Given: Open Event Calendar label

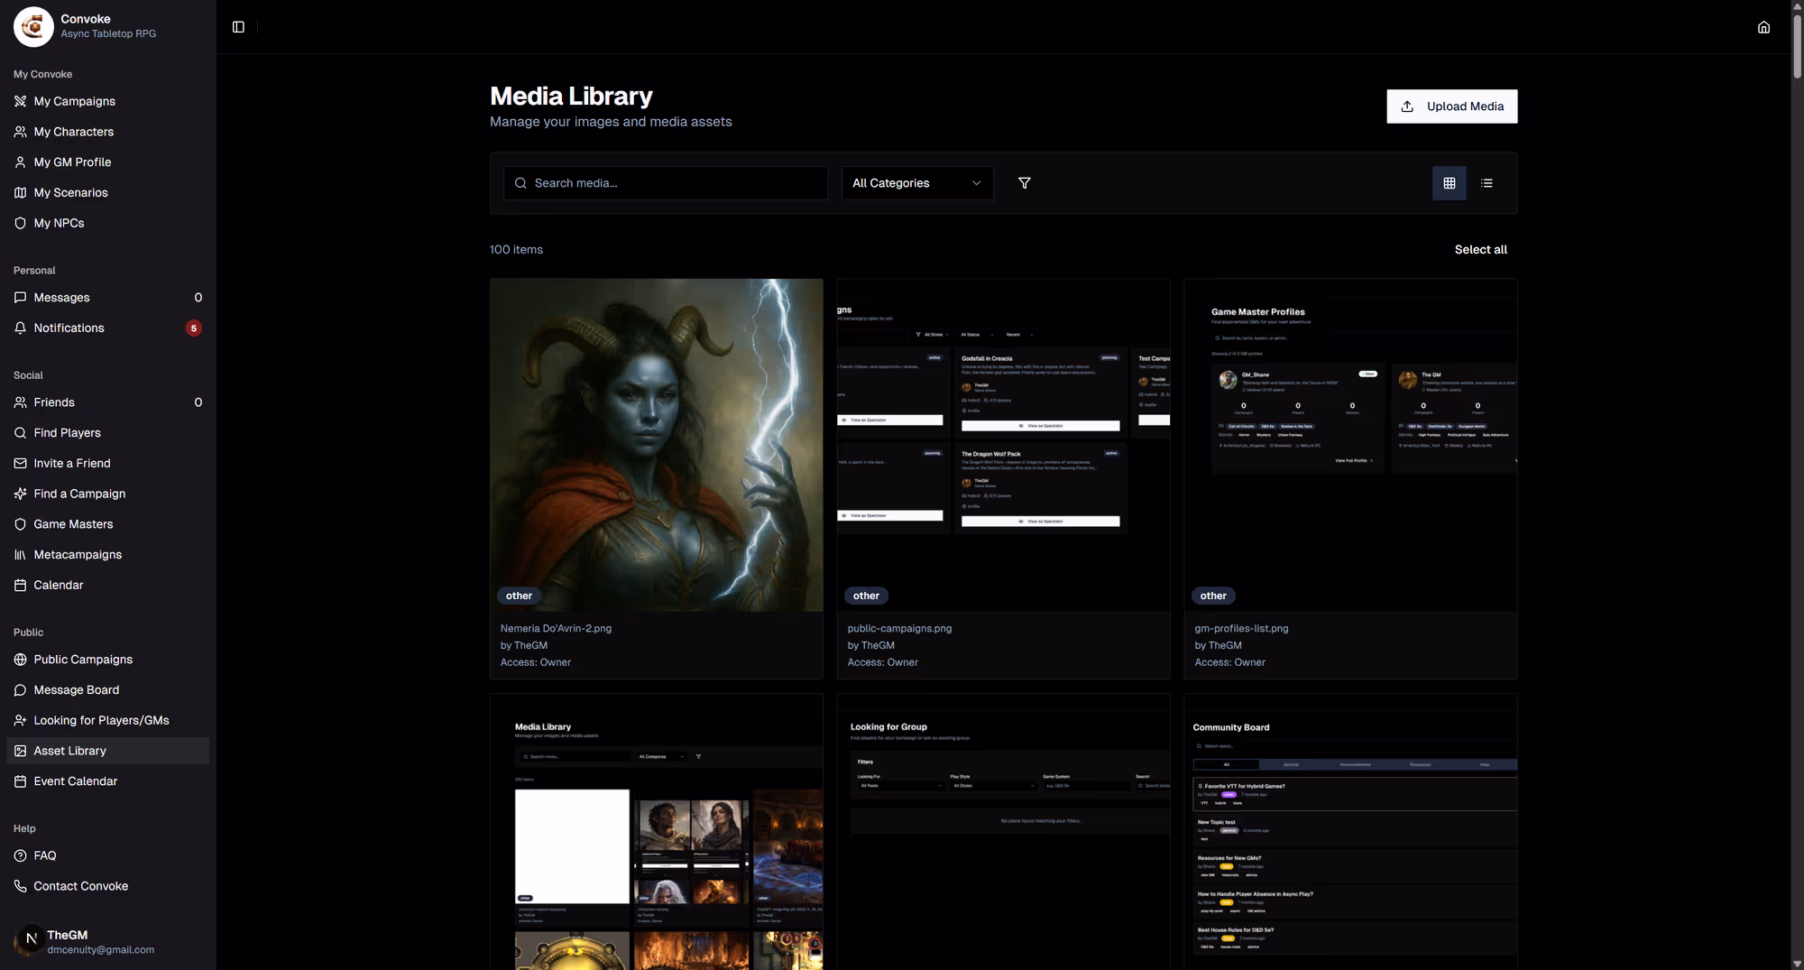Looking at the screenshot, I should pyautogui.click(x=75, y=781).
